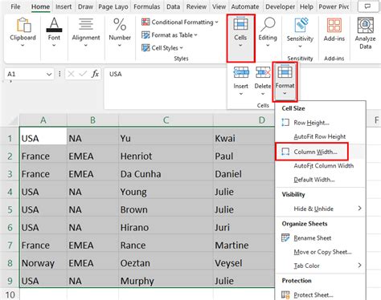The width and height of the screenshot is (381, 300).
Task: Click cell containing Murphy
Action: 166,281
